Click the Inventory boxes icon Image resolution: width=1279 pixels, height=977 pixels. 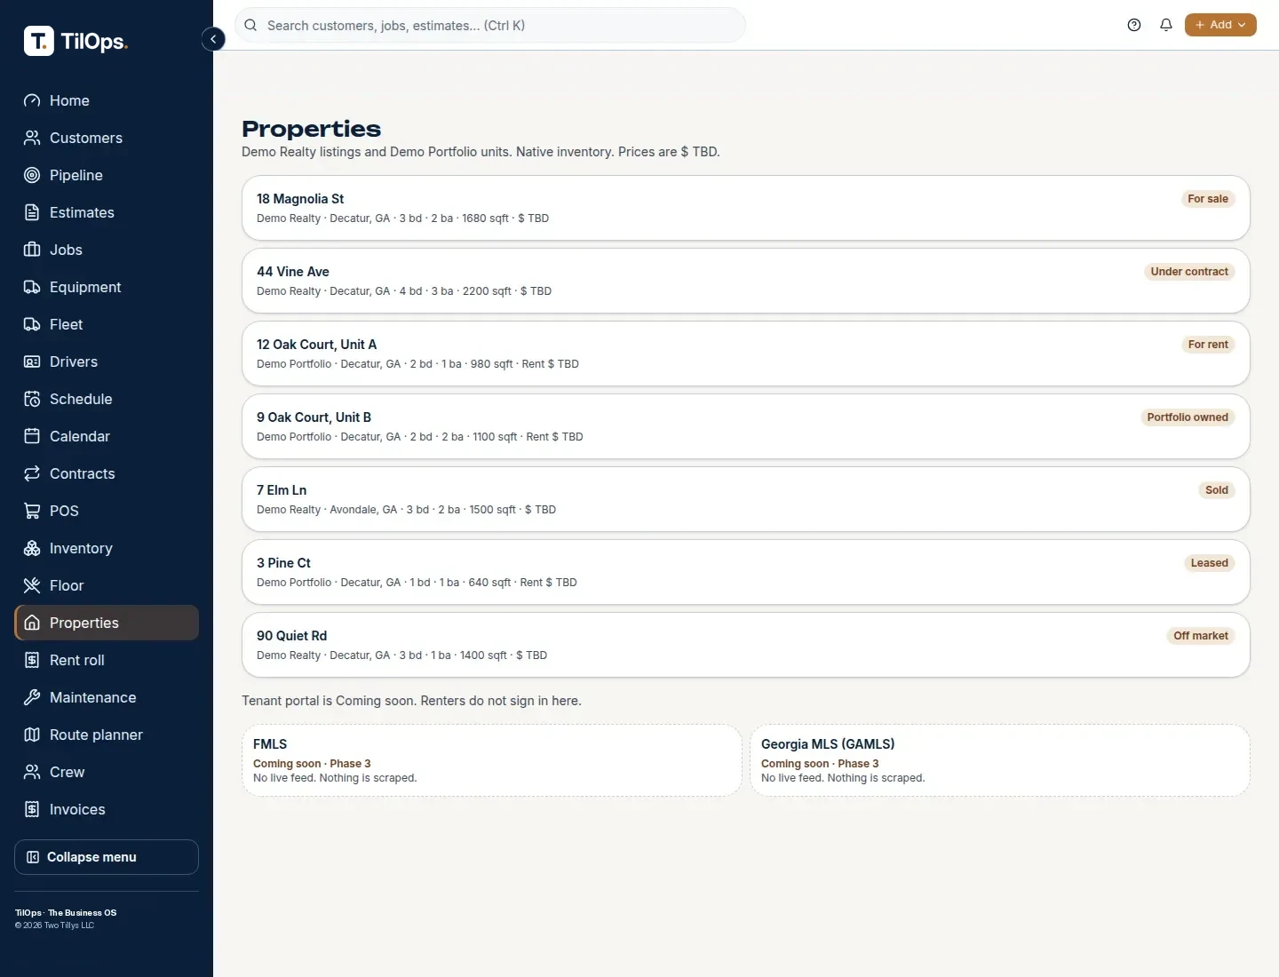coord(32,548)
